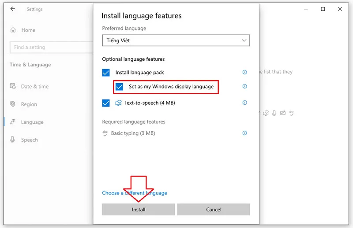Click text-to-speech feature icon in background window
353x228 pixels.
click(266, 113)
